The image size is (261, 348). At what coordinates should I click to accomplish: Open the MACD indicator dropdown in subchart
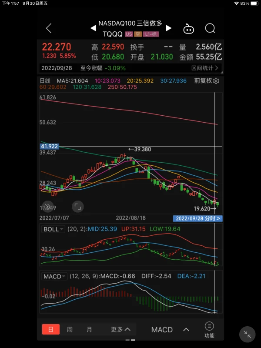54,277
